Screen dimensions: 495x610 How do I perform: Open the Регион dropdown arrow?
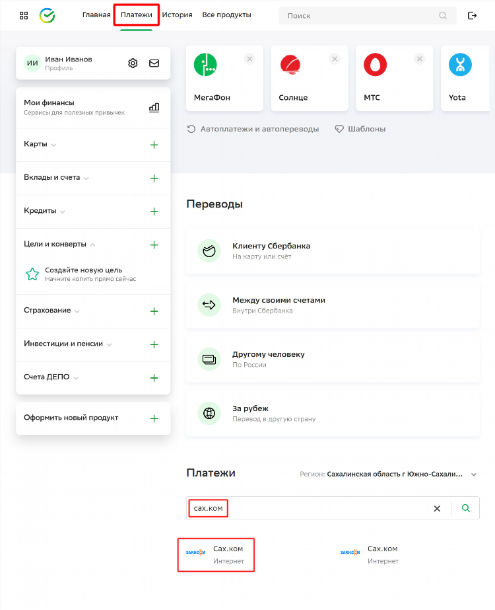474,475
